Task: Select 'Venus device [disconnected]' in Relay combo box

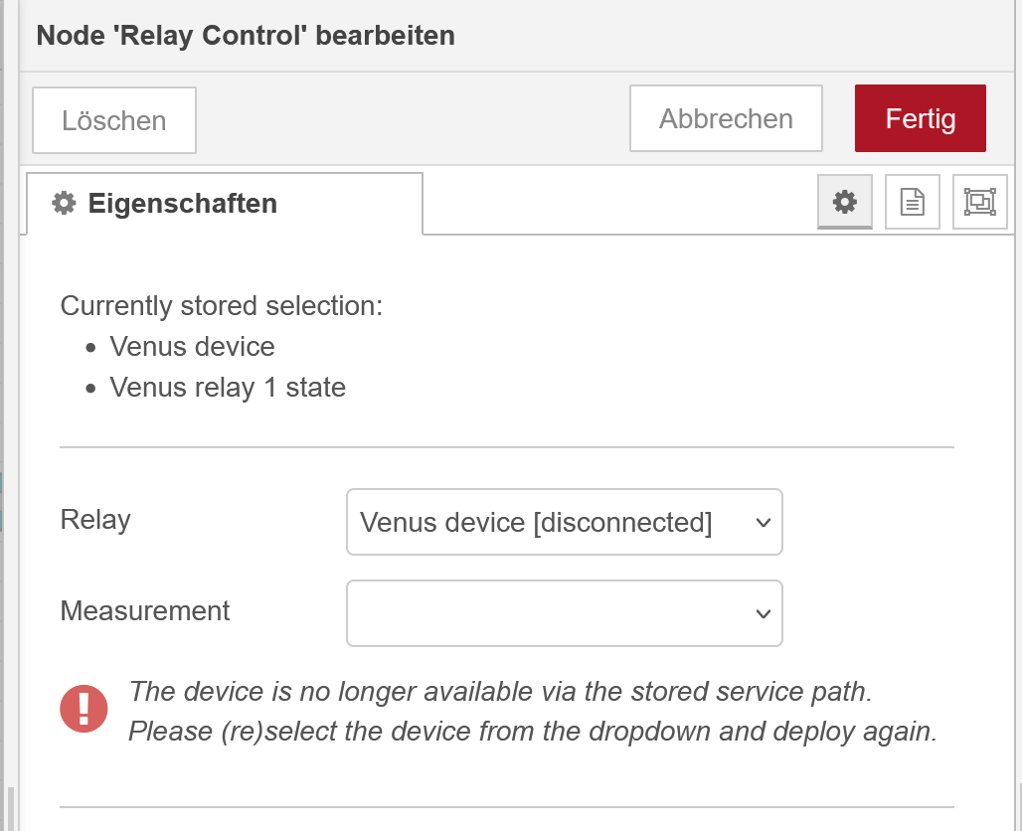Action: coord(537,522)
